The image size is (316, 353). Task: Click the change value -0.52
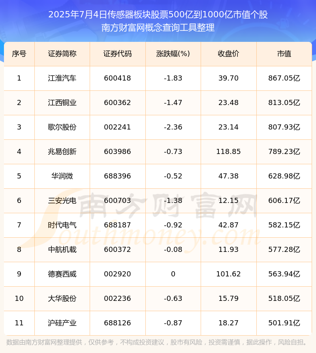click(173, 176)
